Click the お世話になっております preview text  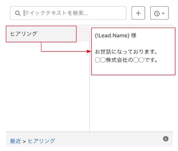click(126, 52)
